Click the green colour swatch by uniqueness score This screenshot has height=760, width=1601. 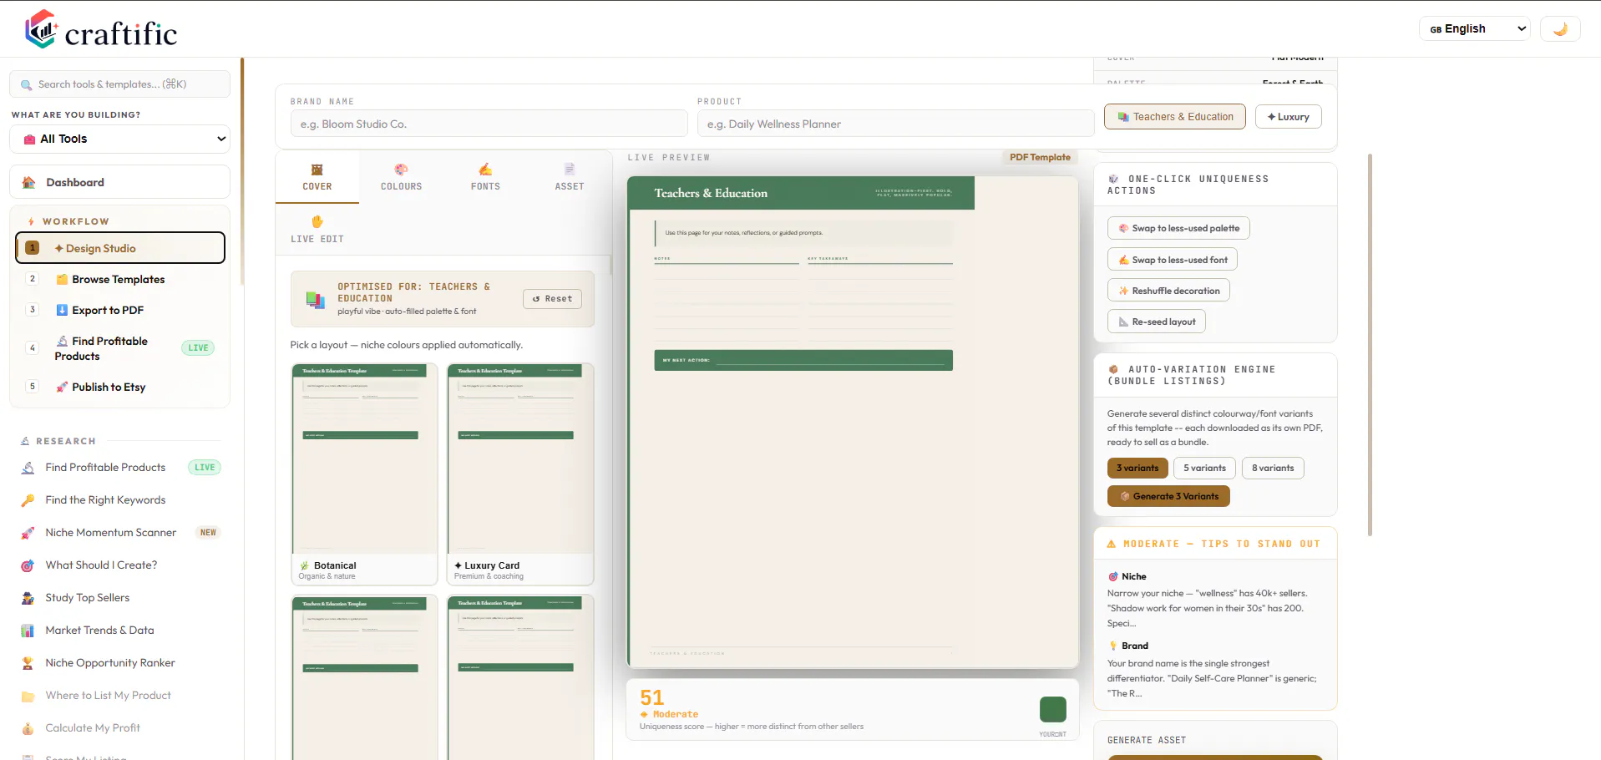click(x=1053, y=709)
